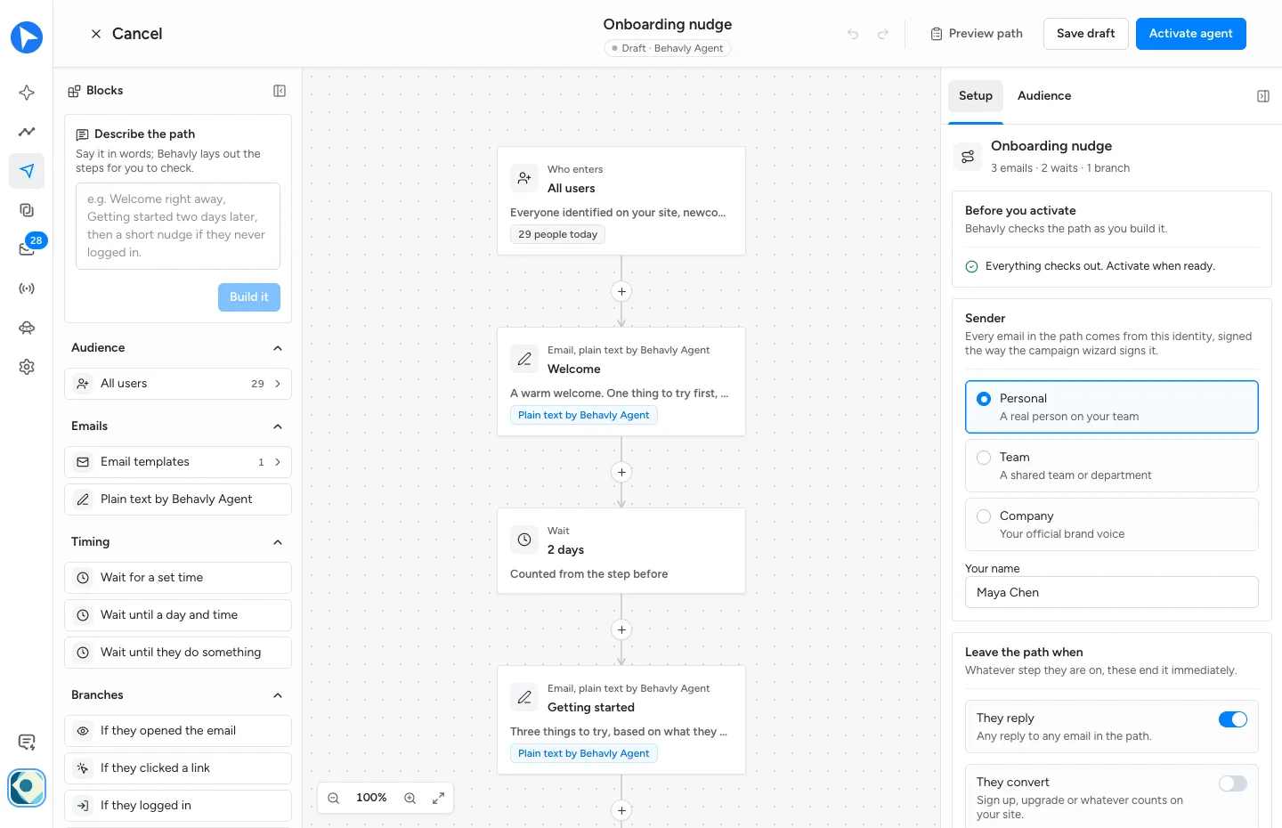Open the inbox icon with 28 badge
This screenshot has width=1282, height=828.
tap(27, 249)
